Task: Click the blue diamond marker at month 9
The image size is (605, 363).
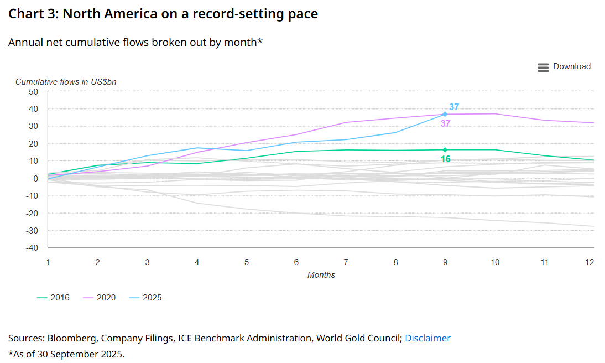Action: click(445, 114)
